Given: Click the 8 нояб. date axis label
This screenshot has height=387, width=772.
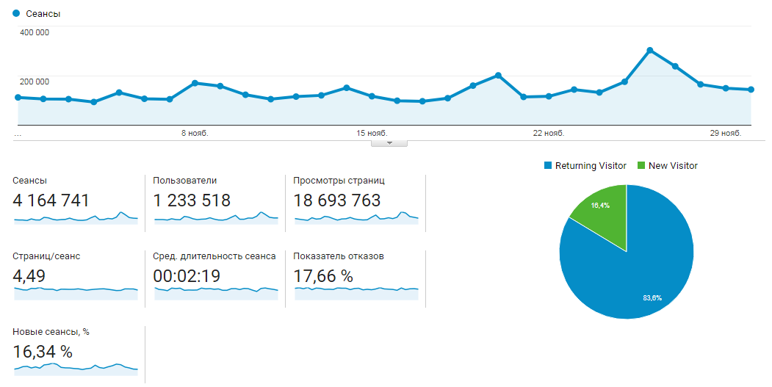Looking at the screenshot, I should (195, 134).
